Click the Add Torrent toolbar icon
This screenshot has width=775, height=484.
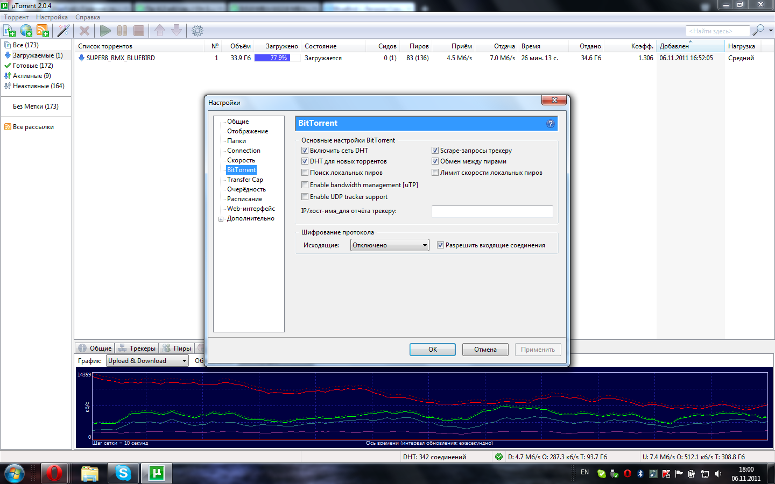(10, 31)
